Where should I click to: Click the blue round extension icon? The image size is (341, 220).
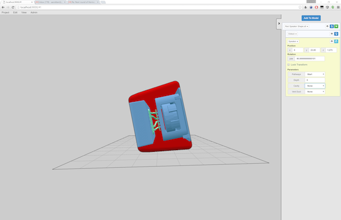311,7
